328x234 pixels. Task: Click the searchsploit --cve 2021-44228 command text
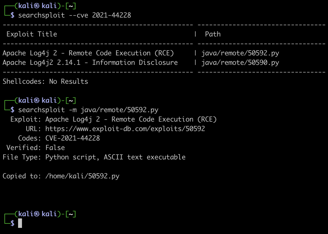pos(75,15)
